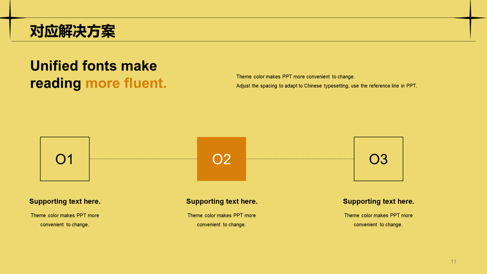Click the Chinese slide title 对应解决方案
This screenshot has height=274, width=487.
[73, 31]
